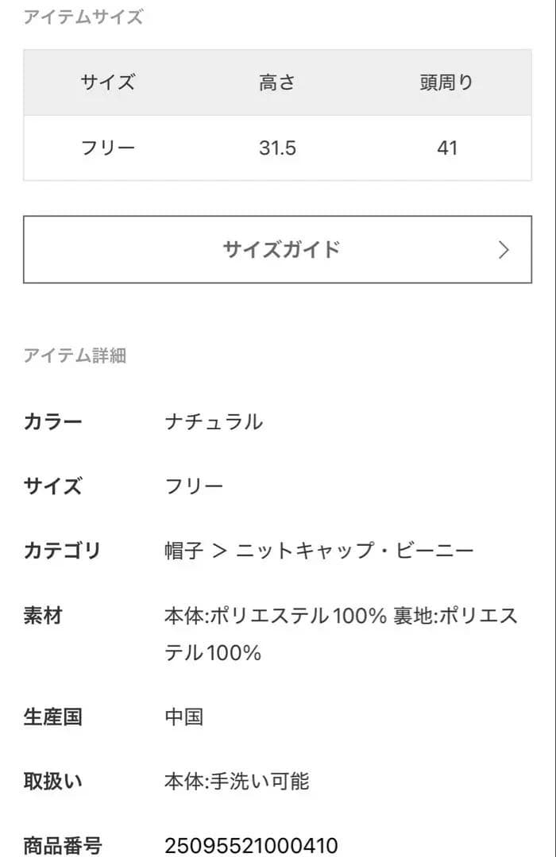The width and height of the screenshot is (556, 857).
Task: Click the カラー detail label
Action: pyautogui.click(x=53, y=422)
